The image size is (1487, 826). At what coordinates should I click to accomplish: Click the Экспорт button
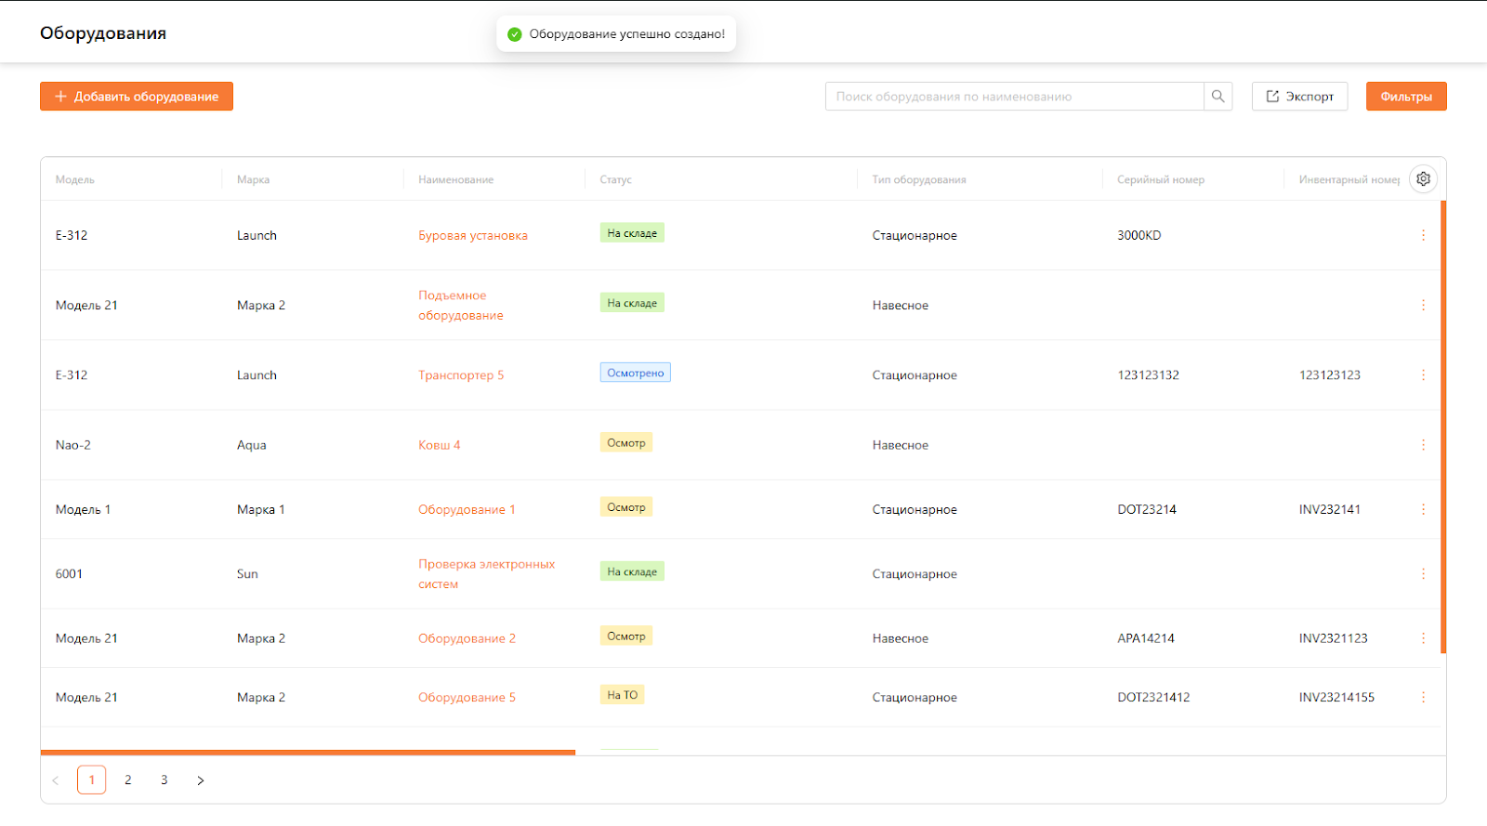tap(1299, 97)
